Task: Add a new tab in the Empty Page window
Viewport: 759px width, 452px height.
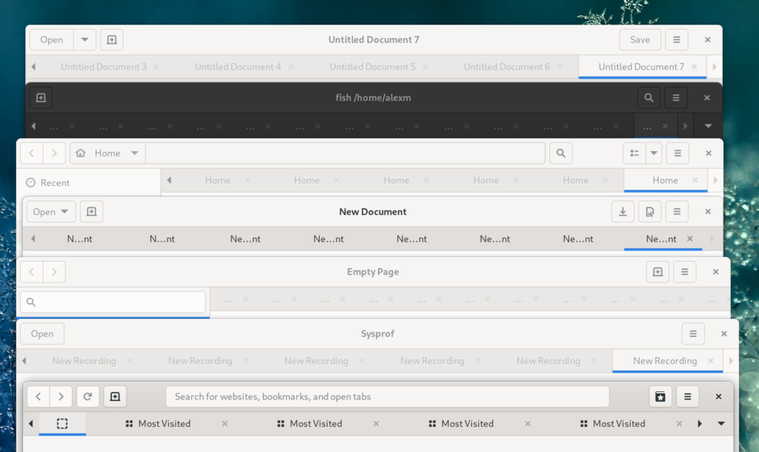Action: coord(658,271)
